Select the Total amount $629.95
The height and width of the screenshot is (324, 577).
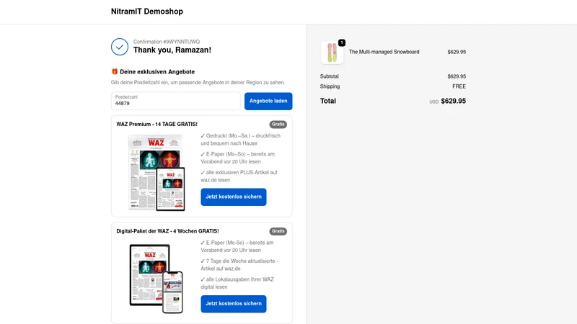454,101
